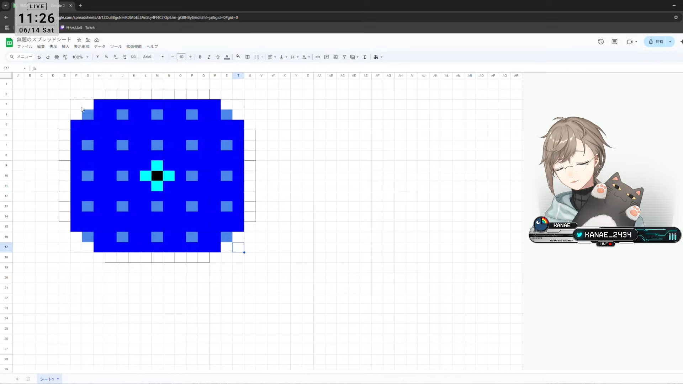Open version history clock icon
683x384 pixels.
click(601, 42)
